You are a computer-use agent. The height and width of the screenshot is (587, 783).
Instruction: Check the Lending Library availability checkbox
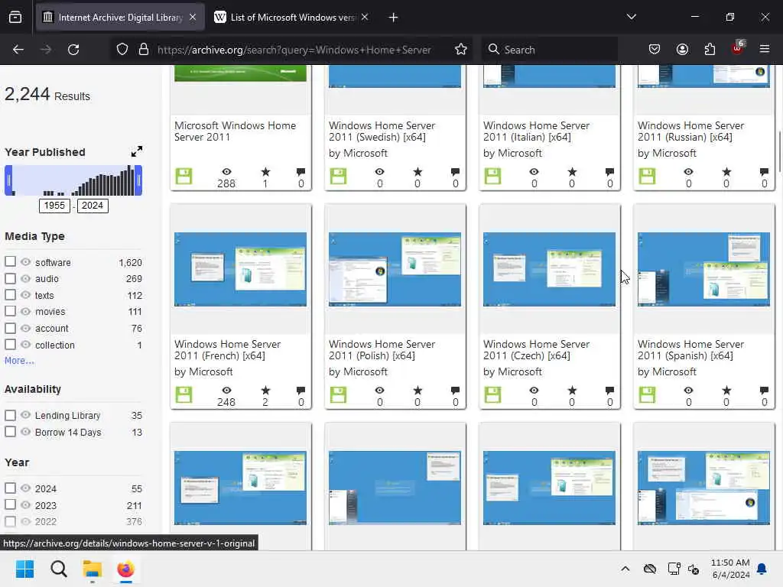coord(10,415)
